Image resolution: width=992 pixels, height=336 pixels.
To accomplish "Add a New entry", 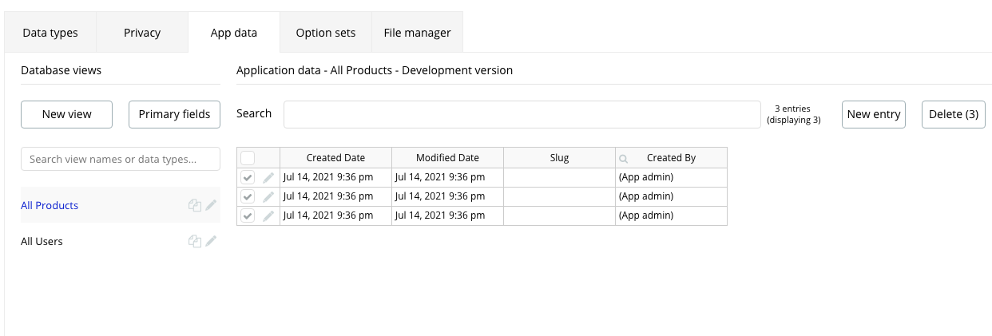I will [x=874, y=114].
